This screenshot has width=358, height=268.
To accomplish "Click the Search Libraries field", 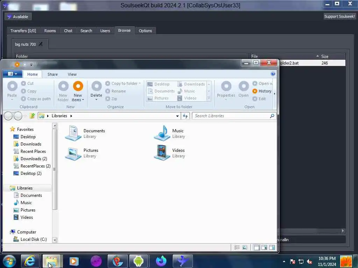I will pyautogui.click(x=234, y=116).
